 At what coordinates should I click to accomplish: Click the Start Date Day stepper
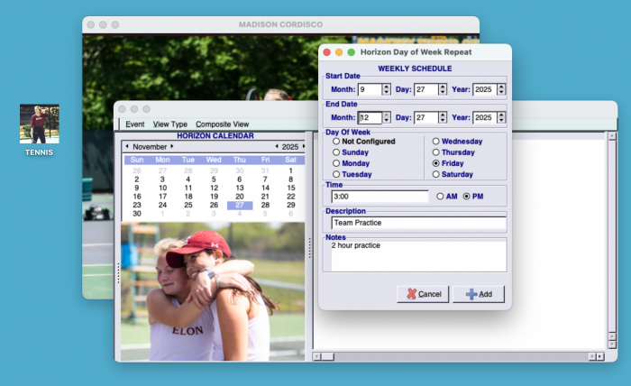tap(444, 89)
